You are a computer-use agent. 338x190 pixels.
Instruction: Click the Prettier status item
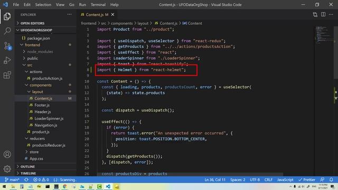click(x=307, y=179)
